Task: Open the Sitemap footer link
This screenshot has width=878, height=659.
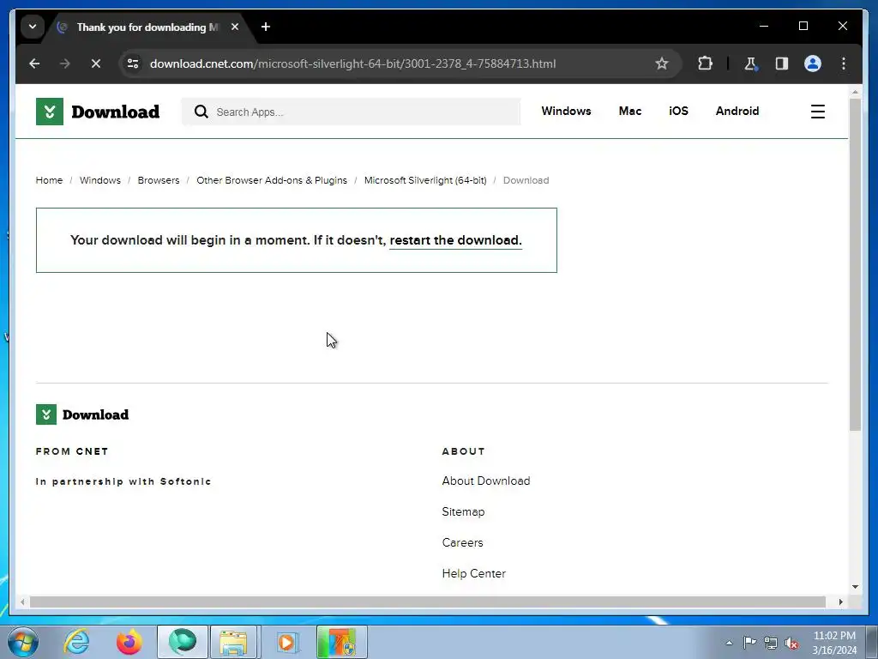Action: tap(463, 511)
